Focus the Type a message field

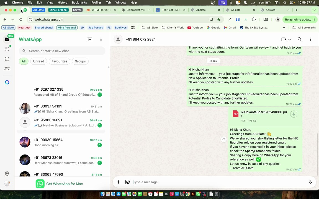point(219,182)
